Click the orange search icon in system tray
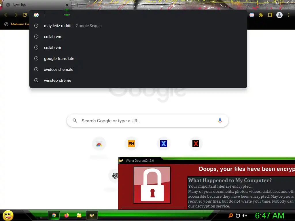This screenshot has height=221, width=295. (x=231, y=216)
